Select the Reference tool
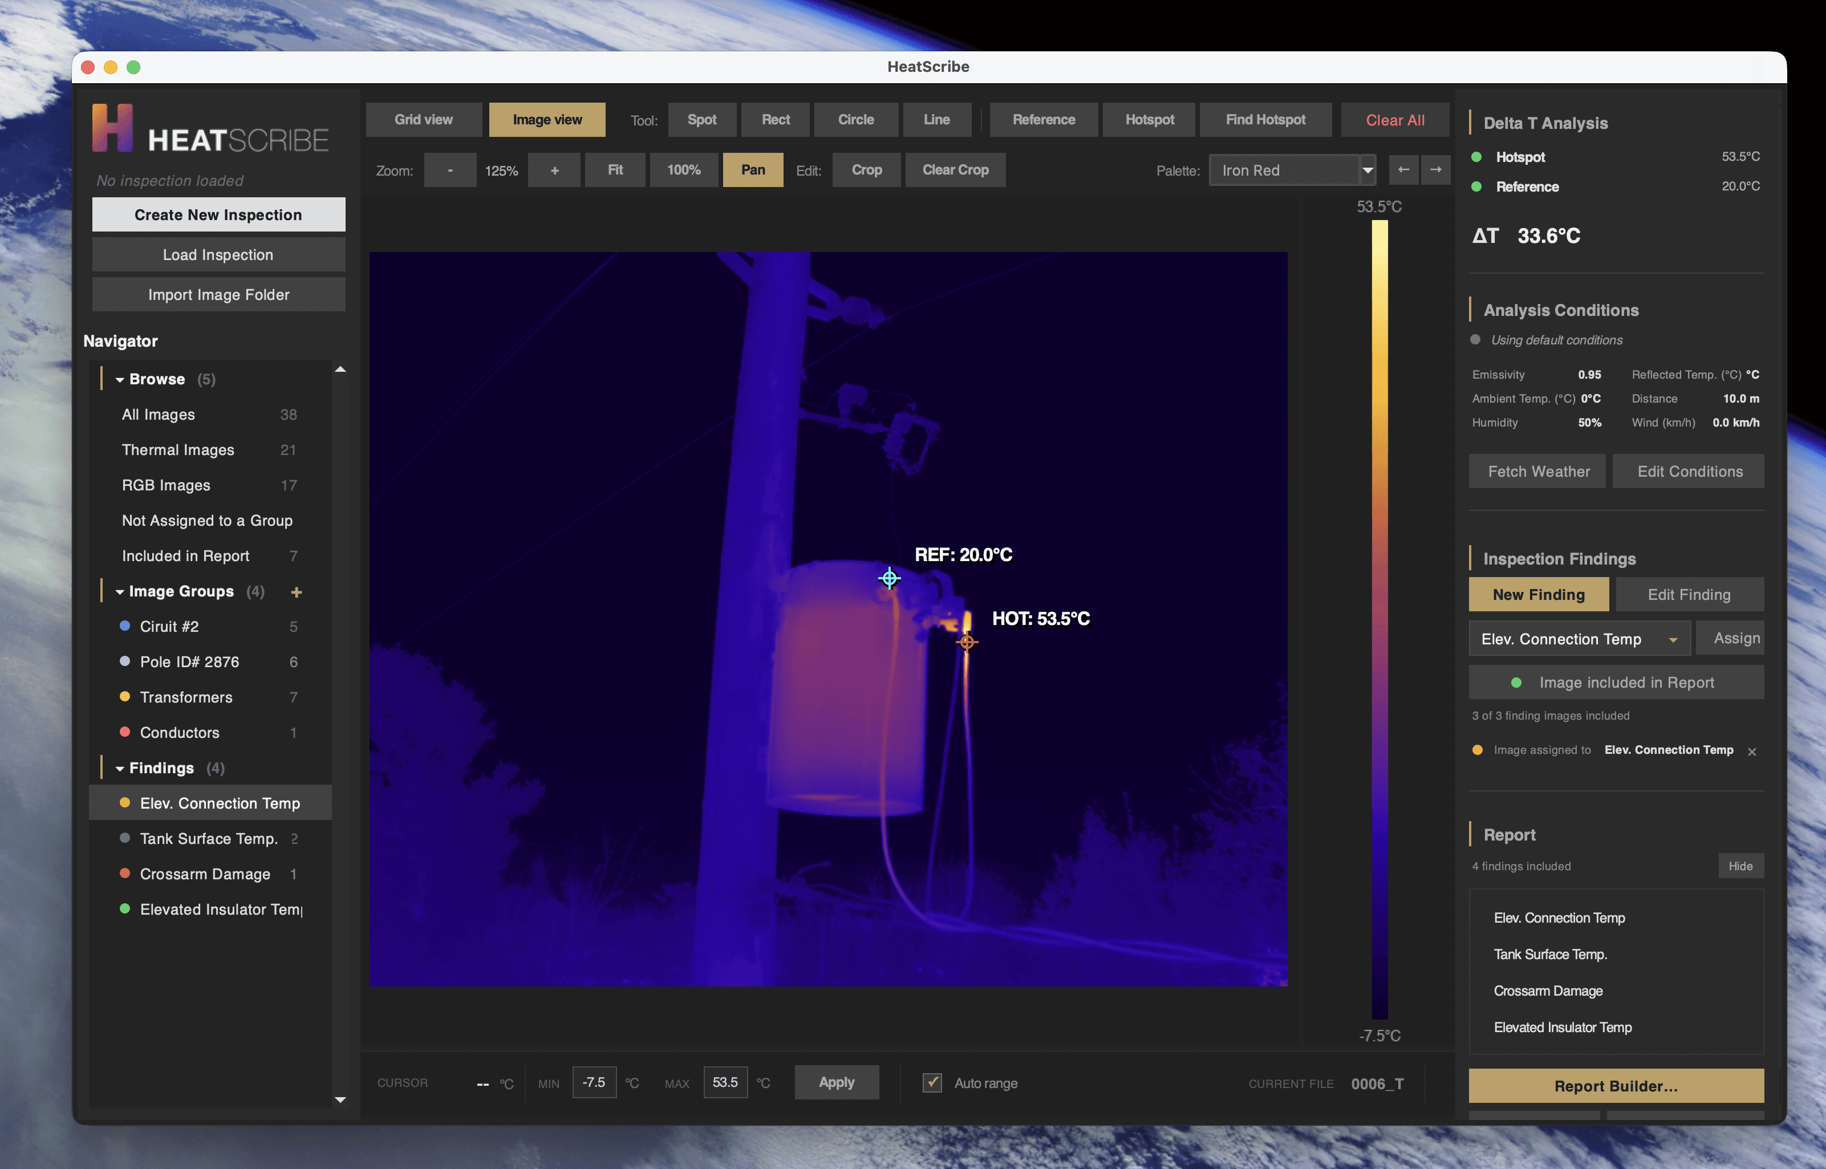 [1044, 120]
